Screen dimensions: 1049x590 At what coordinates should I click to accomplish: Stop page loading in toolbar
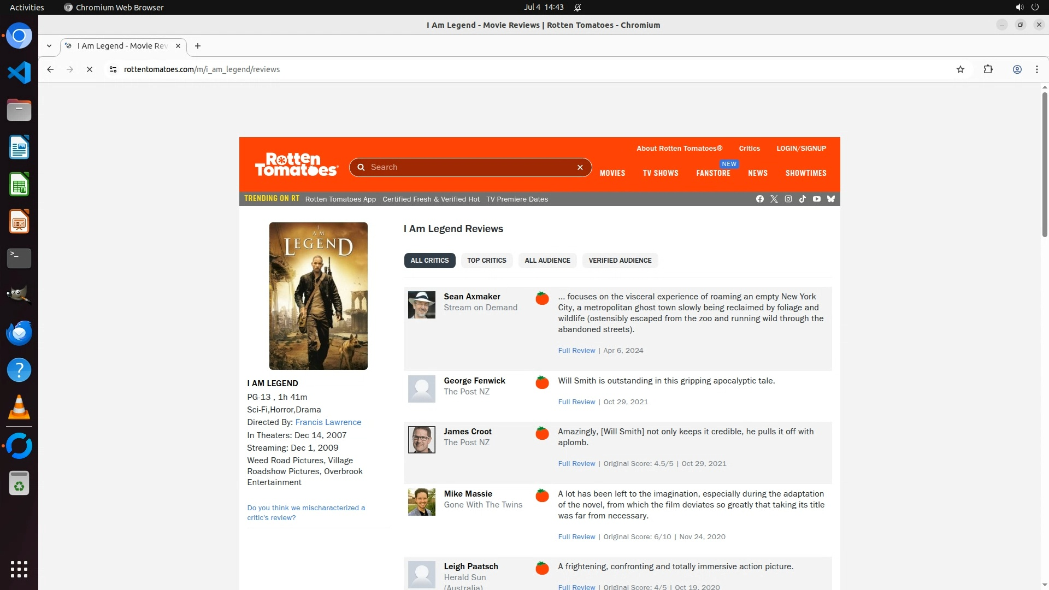90,69
